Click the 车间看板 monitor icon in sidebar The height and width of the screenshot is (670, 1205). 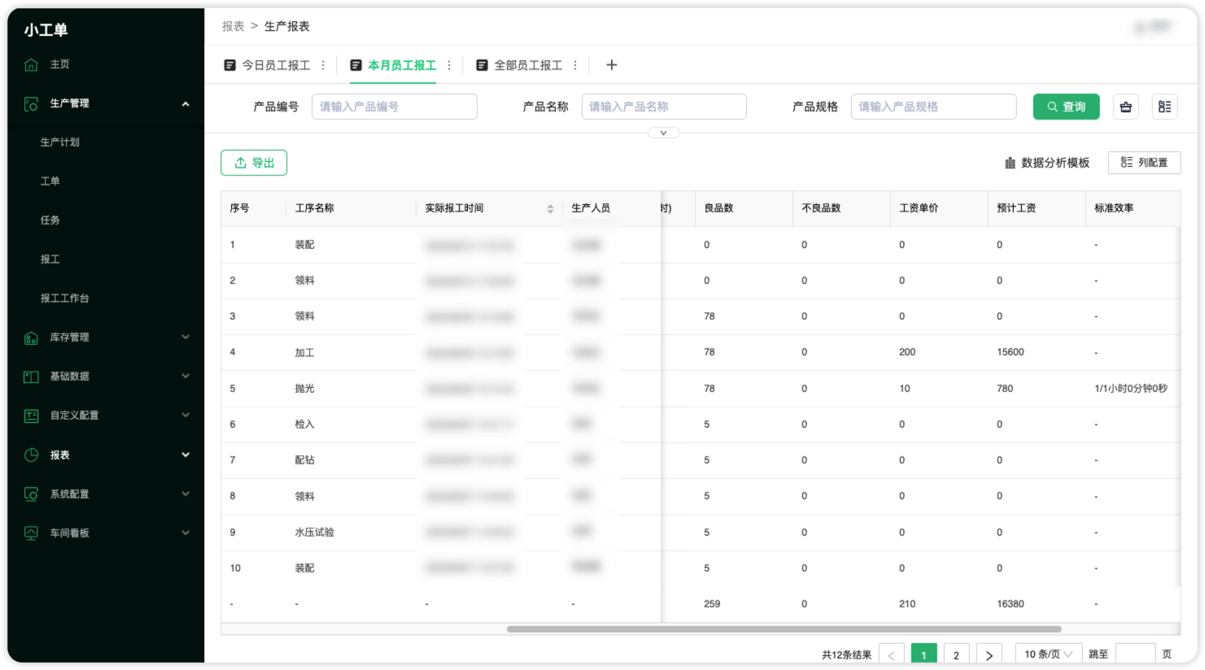tap(31, 533)
